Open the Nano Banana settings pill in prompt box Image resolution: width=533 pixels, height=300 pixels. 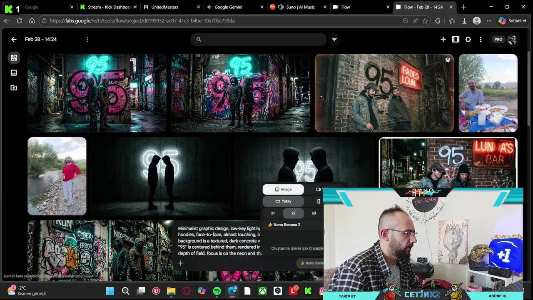tap(311, 263)
